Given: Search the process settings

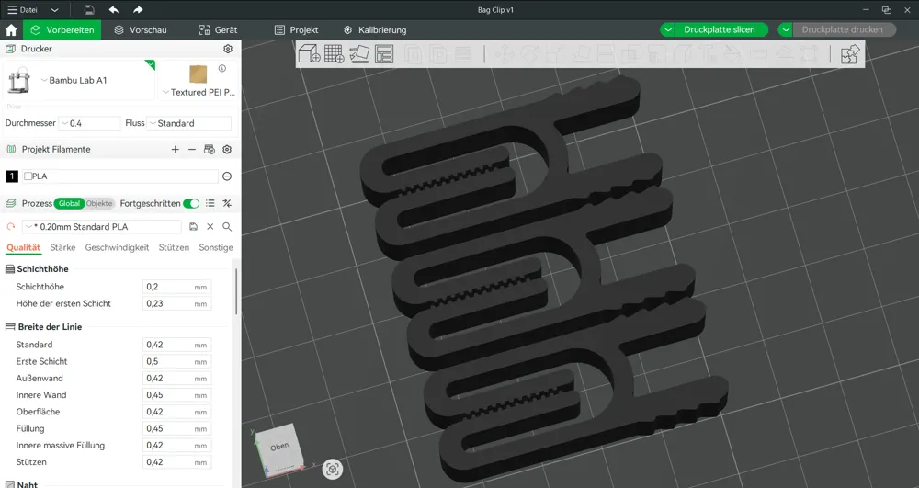Looking at the screenshot, I should point(227,227).
